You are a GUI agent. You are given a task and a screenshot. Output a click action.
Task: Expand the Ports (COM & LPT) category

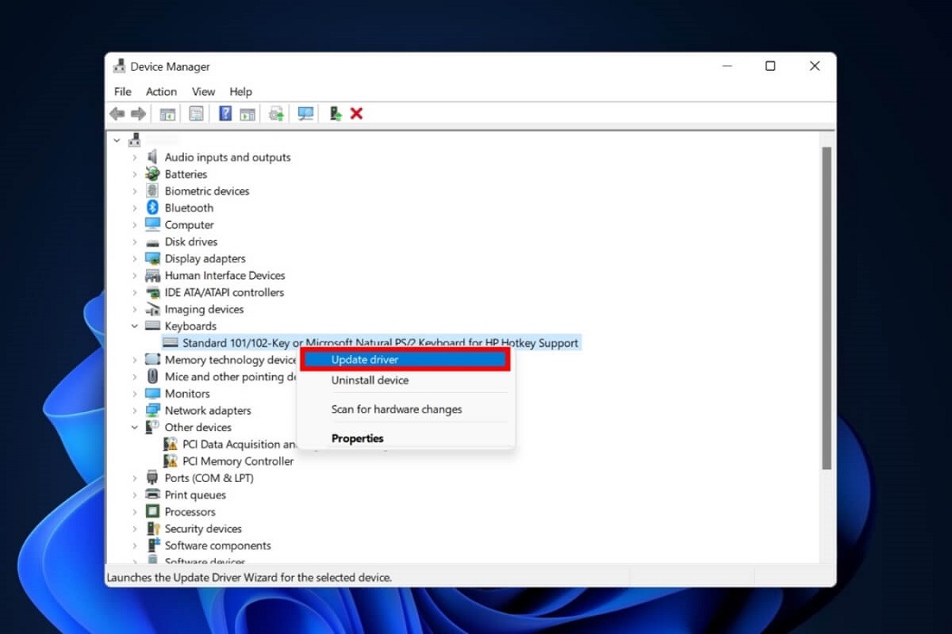tap(133, 477)
